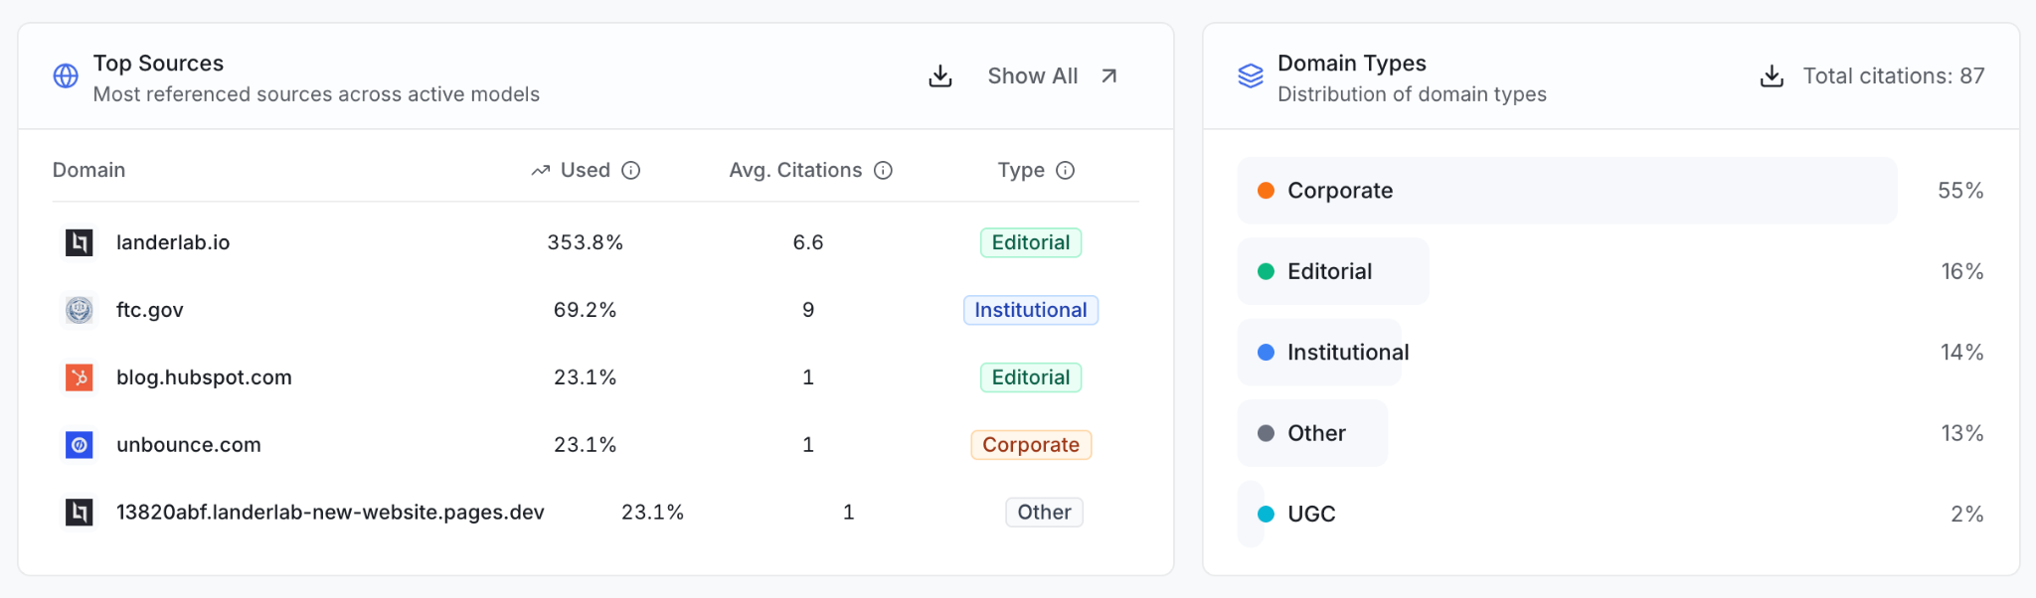Click the landerlab.io favicon
This screenshot has width=2036, height=598.
click(80, 242)
